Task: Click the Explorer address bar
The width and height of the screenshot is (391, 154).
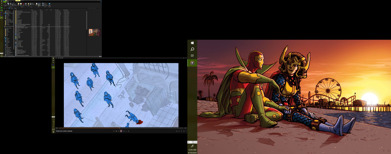Action: [x=49, y=8]
